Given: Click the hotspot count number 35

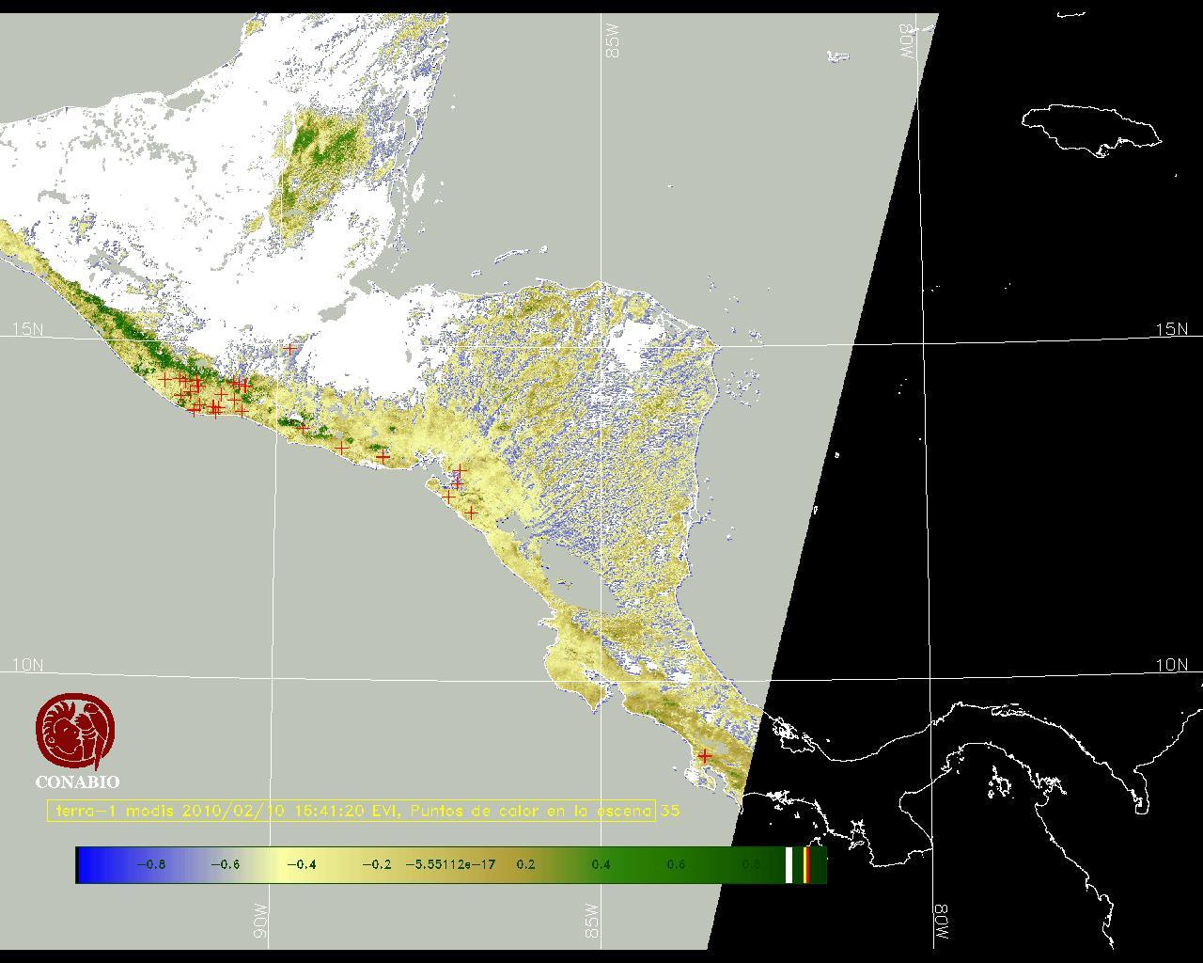Looking at the screenshot, I should [669, 811].
